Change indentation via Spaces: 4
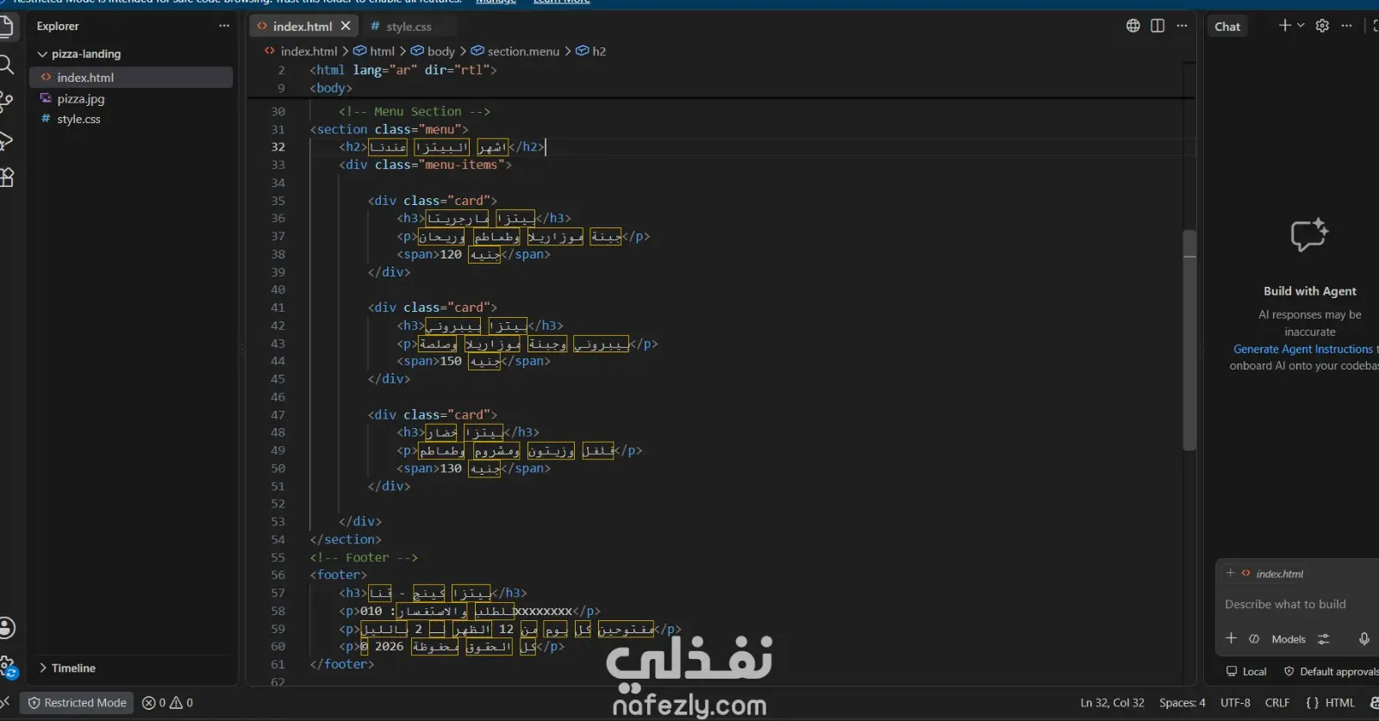 pos(1182,703)
